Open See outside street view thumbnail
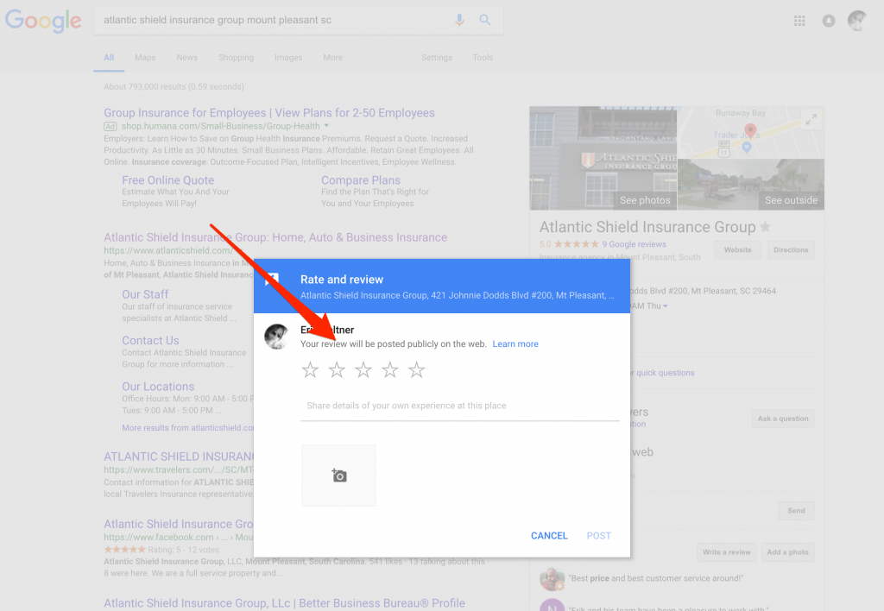Image resolution: width=884 pixels, height=611 pixels. pos(750,185)
